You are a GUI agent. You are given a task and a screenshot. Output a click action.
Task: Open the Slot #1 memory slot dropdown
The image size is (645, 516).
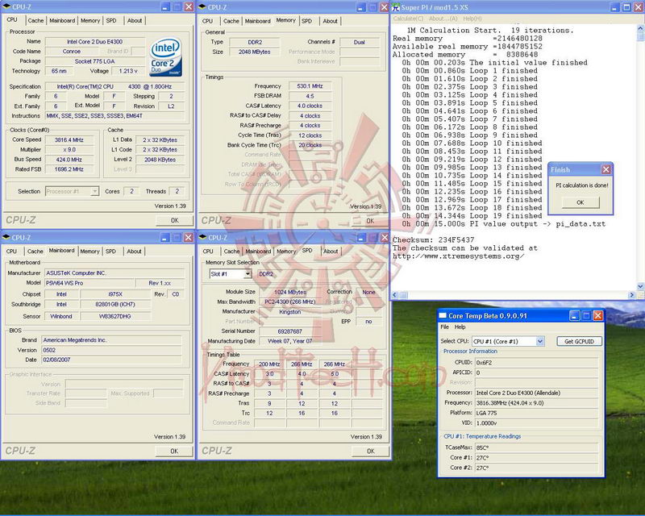(x=248, y=274)
